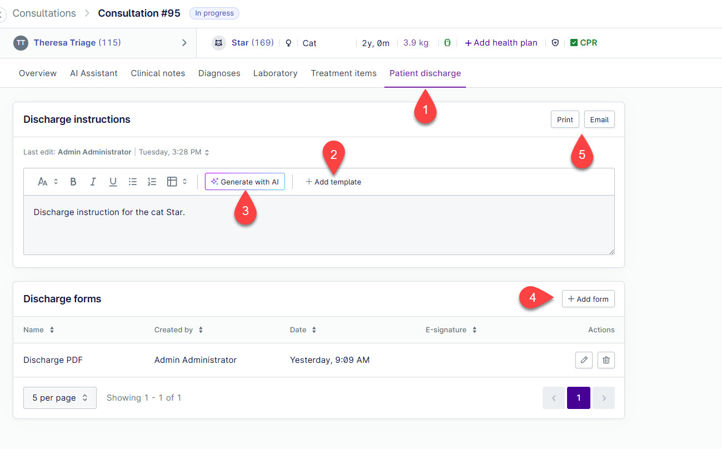Open the Star patient link
The image size is (722, 449).
point(253,43)
